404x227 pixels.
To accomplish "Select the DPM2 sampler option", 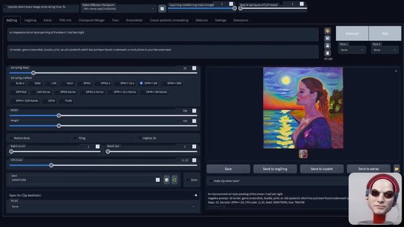I will click(85, 83).
